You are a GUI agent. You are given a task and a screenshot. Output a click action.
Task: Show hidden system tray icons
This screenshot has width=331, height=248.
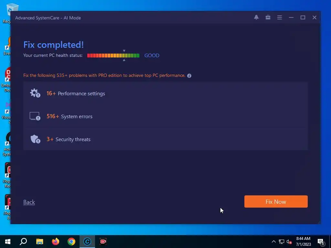pyautogui.click(x=273, y=242)
